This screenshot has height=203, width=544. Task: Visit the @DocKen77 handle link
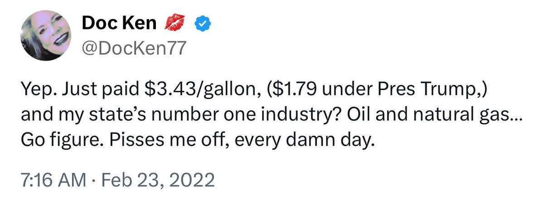134,47
